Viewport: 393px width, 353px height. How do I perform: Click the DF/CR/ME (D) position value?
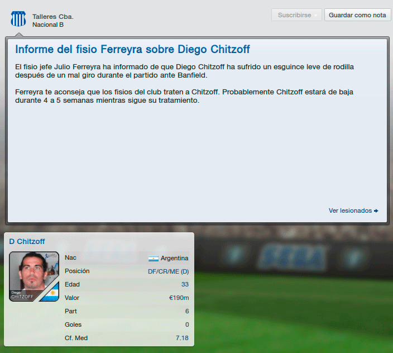[169, 271]
